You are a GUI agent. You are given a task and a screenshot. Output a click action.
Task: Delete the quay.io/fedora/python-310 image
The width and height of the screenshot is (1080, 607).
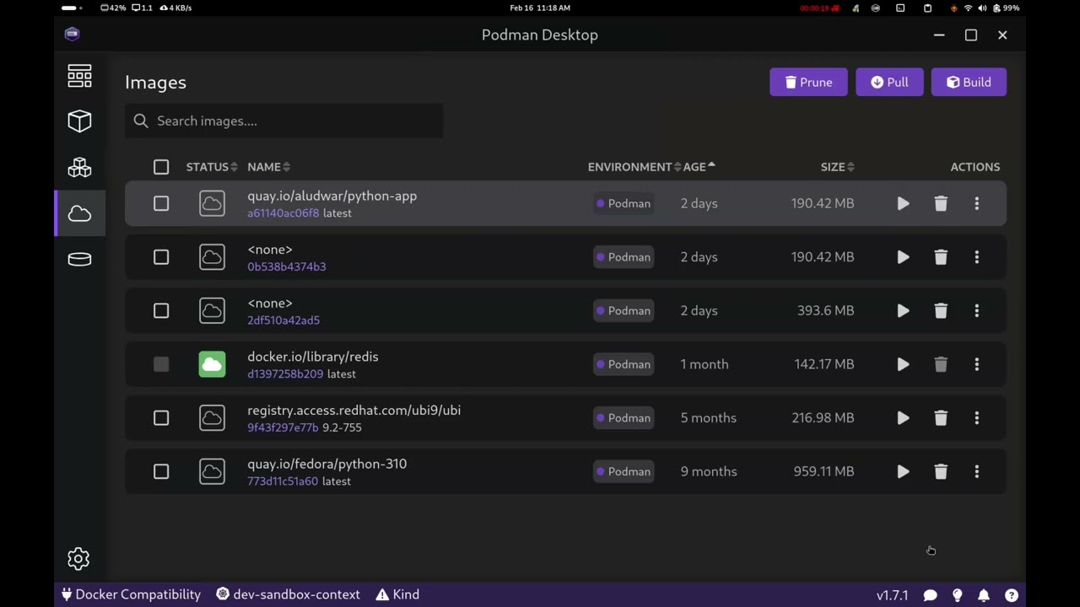[941, 471]
